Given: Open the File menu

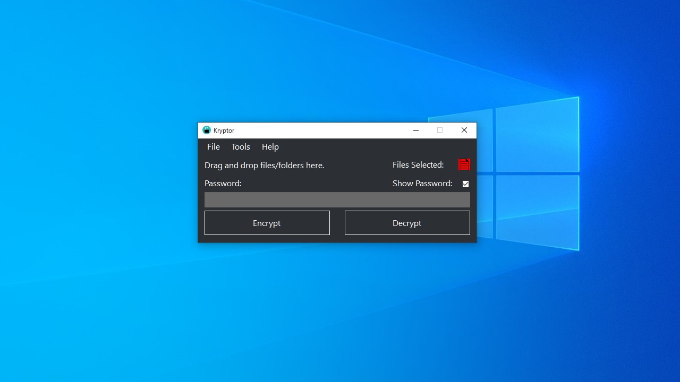Looking at the screenshot, I should pyautogui.click(x=214, y=147).
